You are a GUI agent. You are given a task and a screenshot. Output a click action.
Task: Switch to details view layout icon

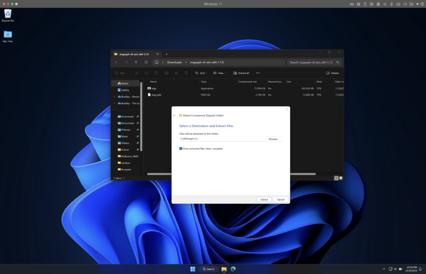point(336,178)
